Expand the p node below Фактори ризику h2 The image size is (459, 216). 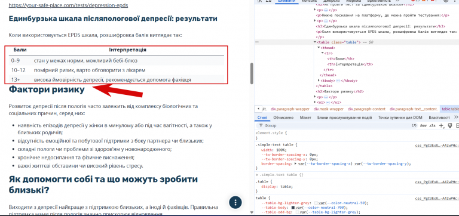click(315, 97)
